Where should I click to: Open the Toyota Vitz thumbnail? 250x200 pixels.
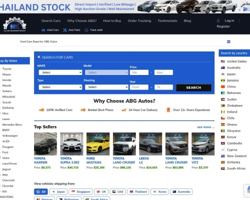coord(203,144)
